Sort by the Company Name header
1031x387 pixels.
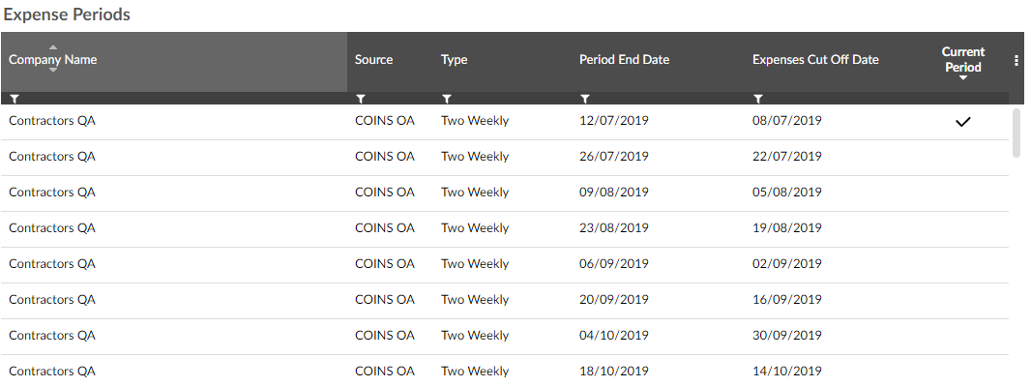tap(52, 60)
